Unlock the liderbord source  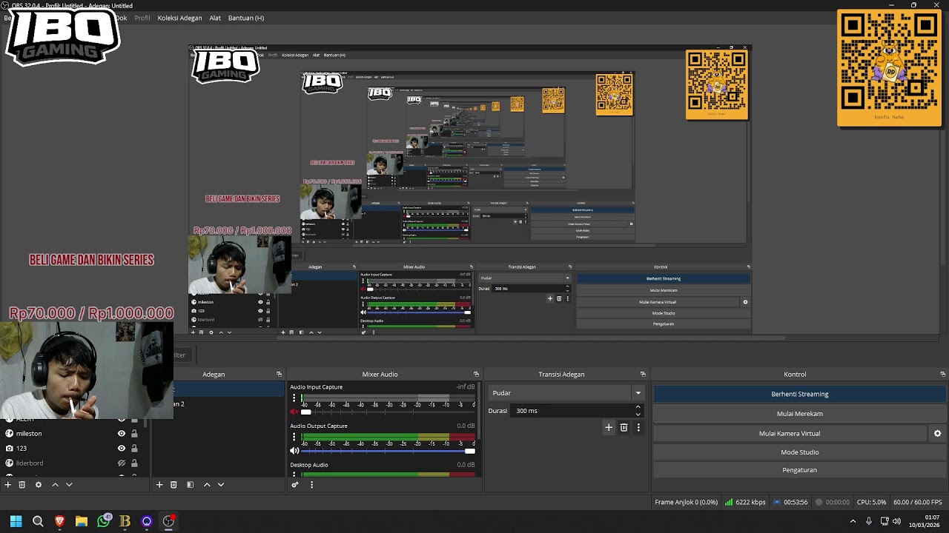tap(134, 463)
